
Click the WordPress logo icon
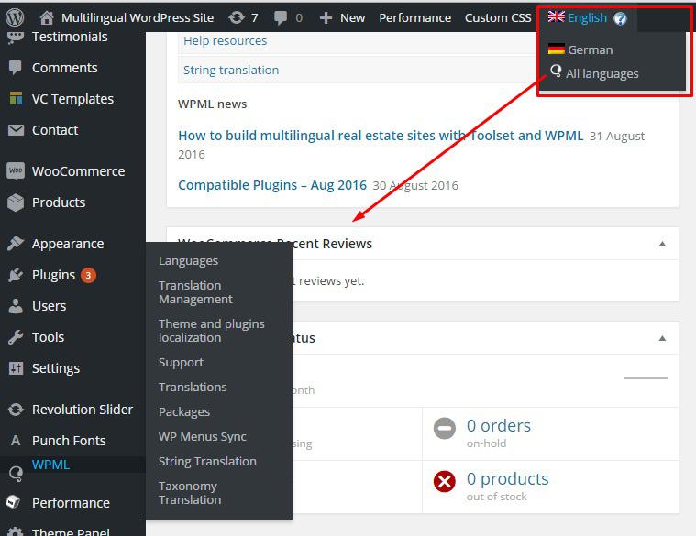coord(15,17)
